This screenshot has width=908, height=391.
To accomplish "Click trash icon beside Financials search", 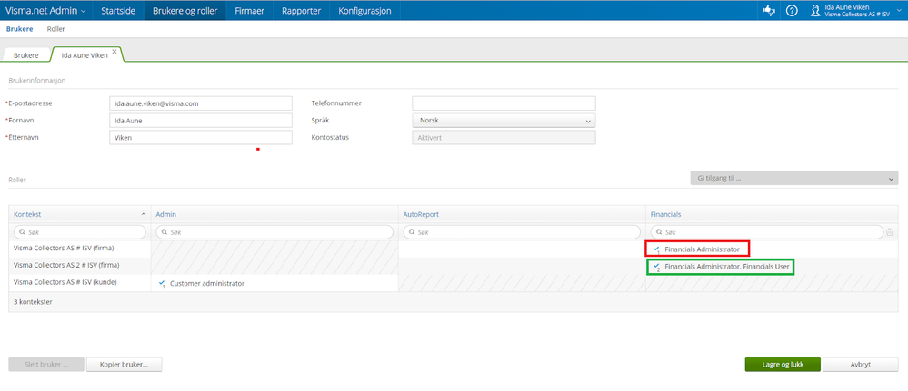I will (890, 232).
